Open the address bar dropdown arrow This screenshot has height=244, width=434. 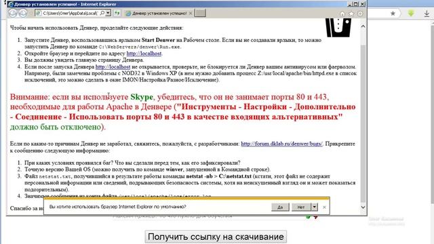coord(108,13)
